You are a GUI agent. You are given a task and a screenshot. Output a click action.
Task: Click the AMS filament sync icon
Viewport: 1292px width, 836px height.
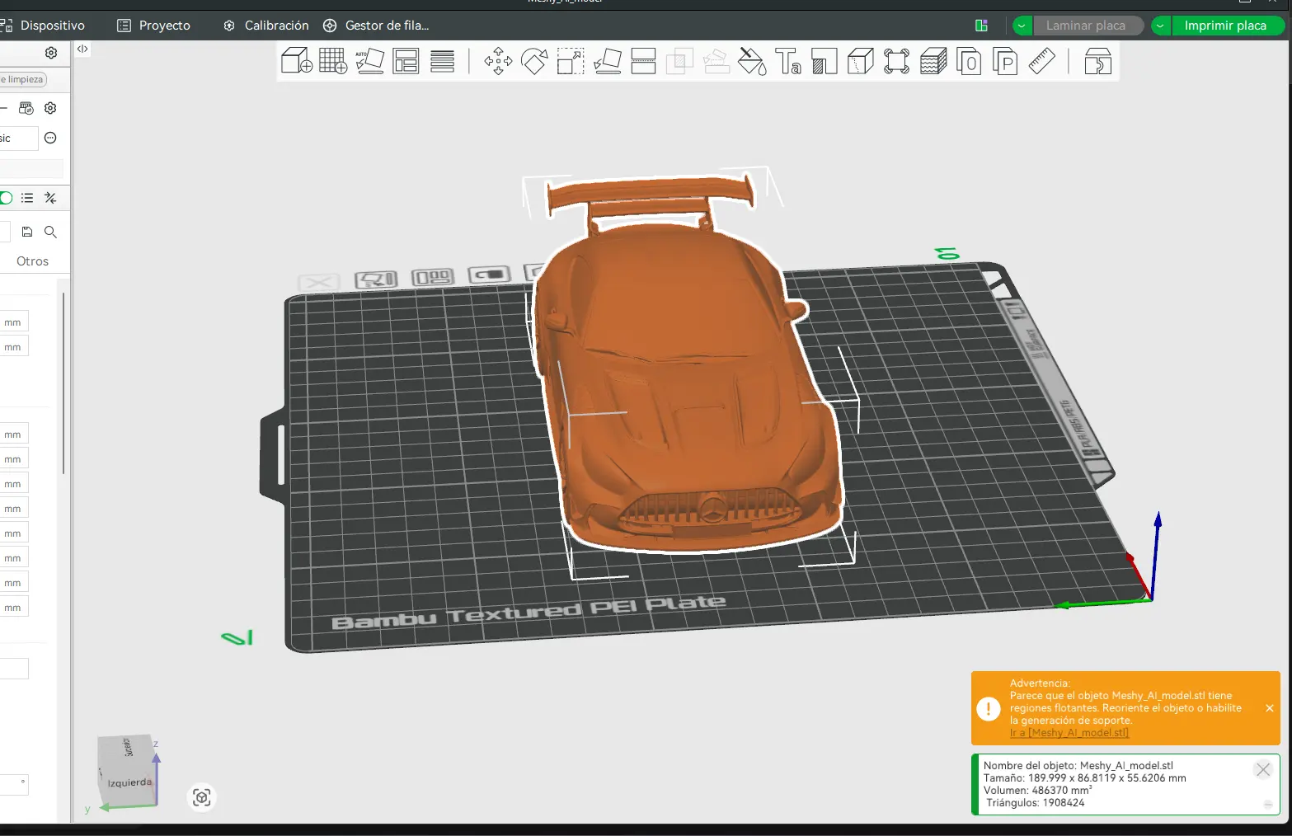(x=26, y=108)
